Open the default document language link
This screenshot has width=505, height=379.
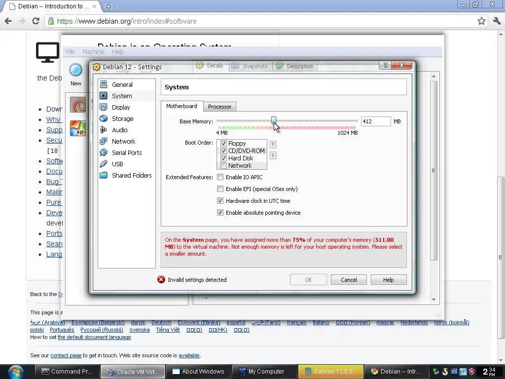[x=94, y=337]
